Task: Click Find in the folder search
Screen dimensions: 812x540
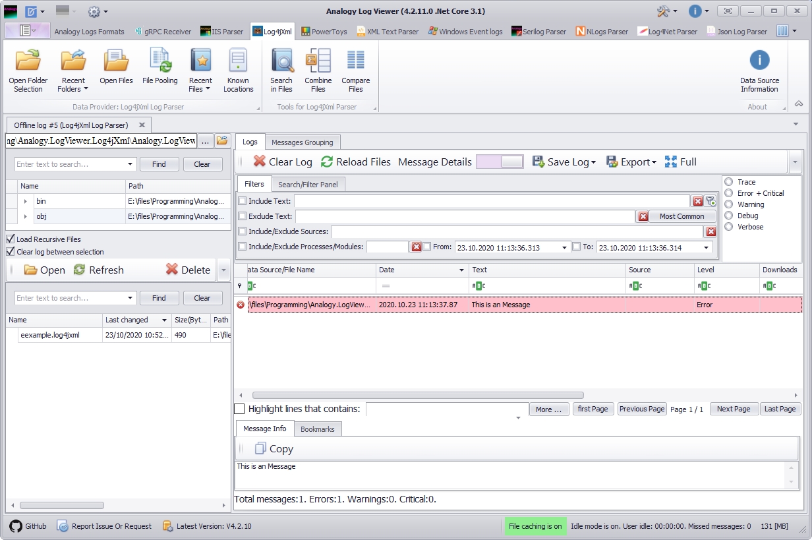Action: [x=159, y=164]
